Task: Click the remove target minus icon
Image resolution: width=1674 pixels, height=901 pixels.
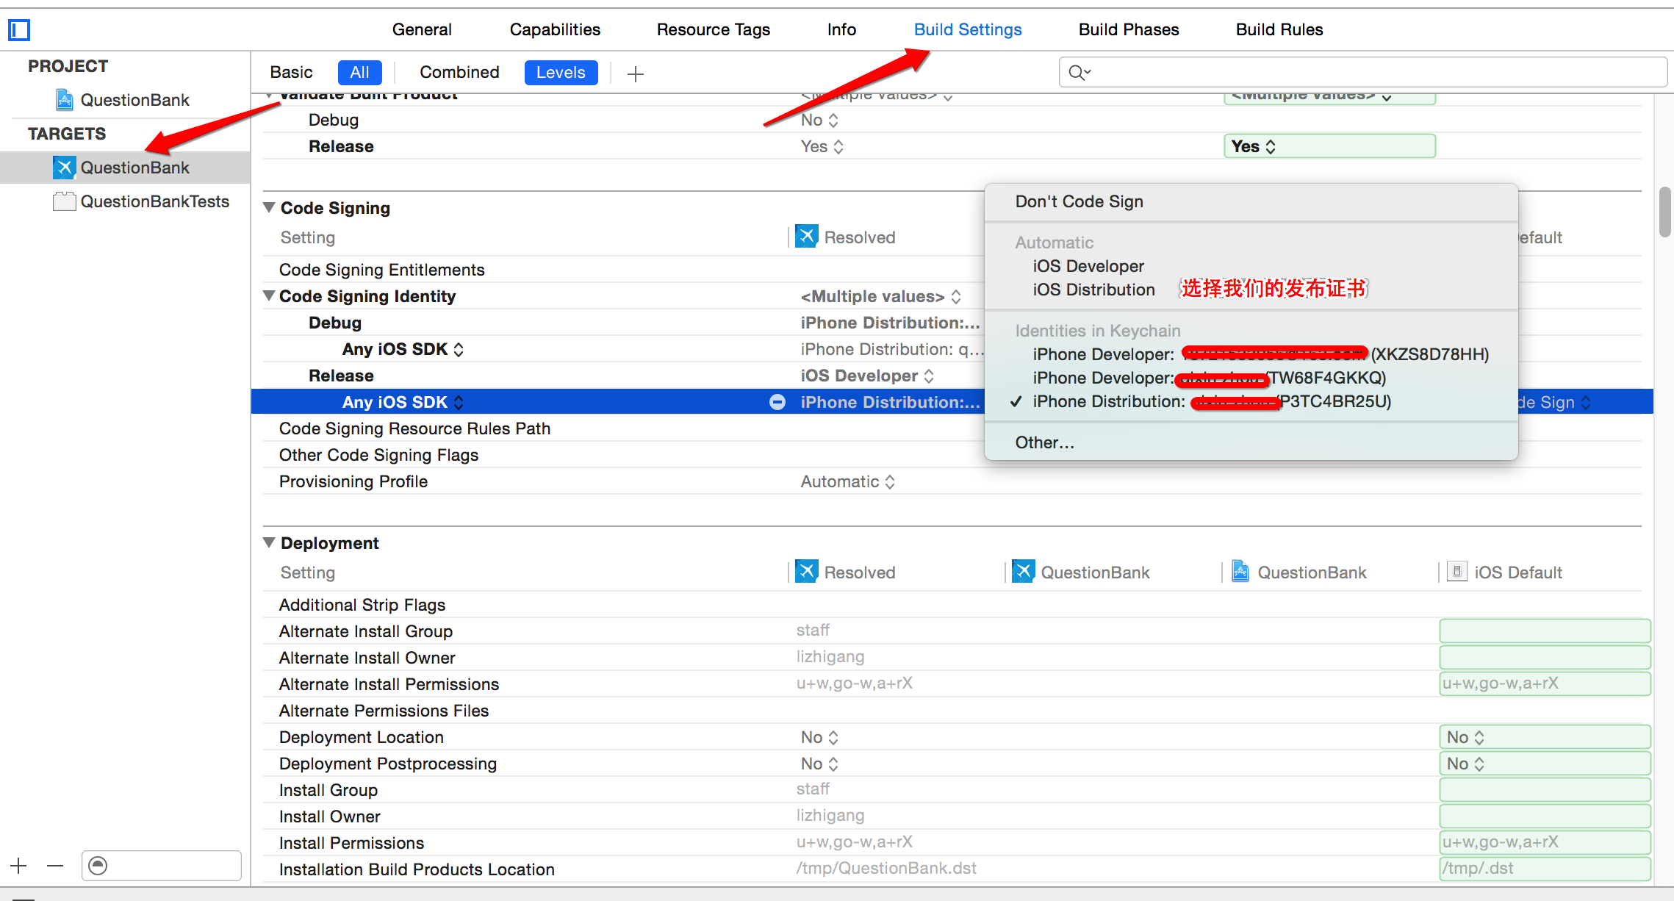Action: [55, 866]
